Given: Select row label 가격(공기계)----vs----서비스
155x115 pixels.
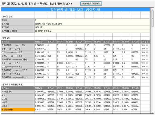Looking at the screenshot, I should point(18,77).
